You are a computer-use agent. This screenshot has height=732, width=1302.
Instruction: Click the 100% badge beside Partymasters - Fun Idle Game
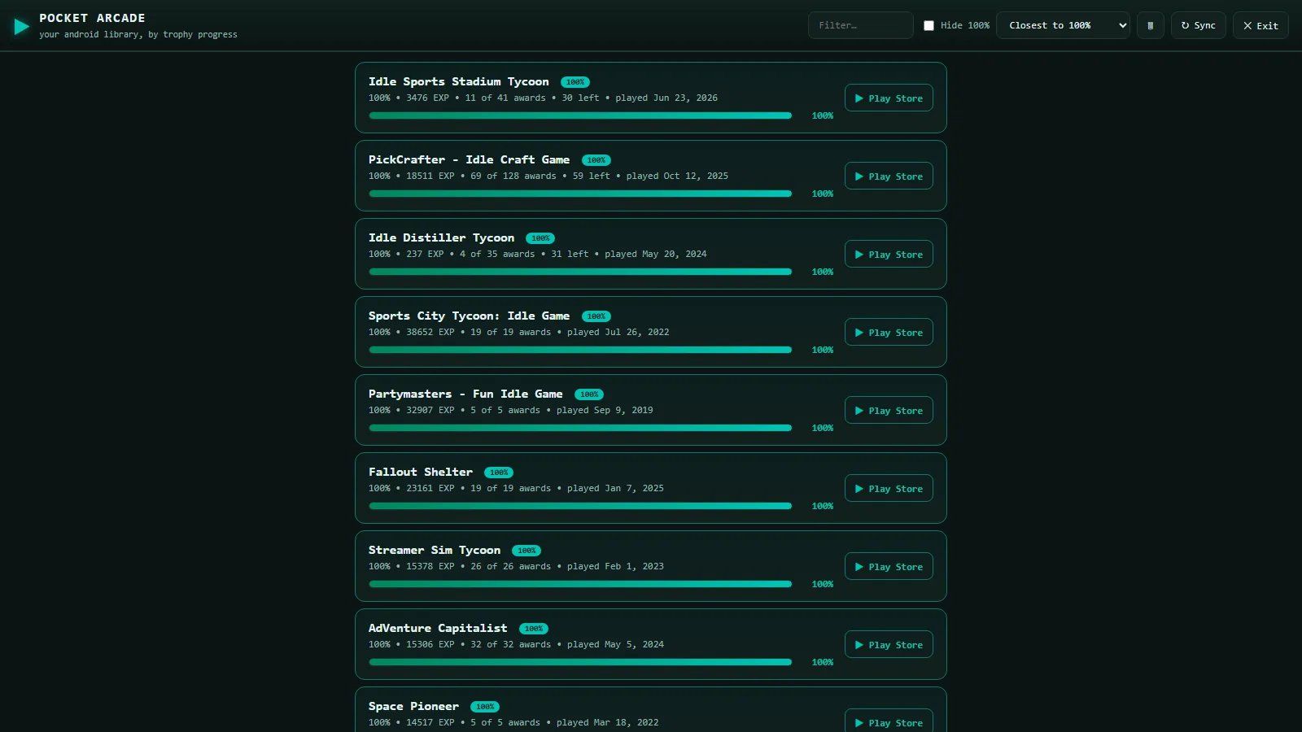coord(589,394)
